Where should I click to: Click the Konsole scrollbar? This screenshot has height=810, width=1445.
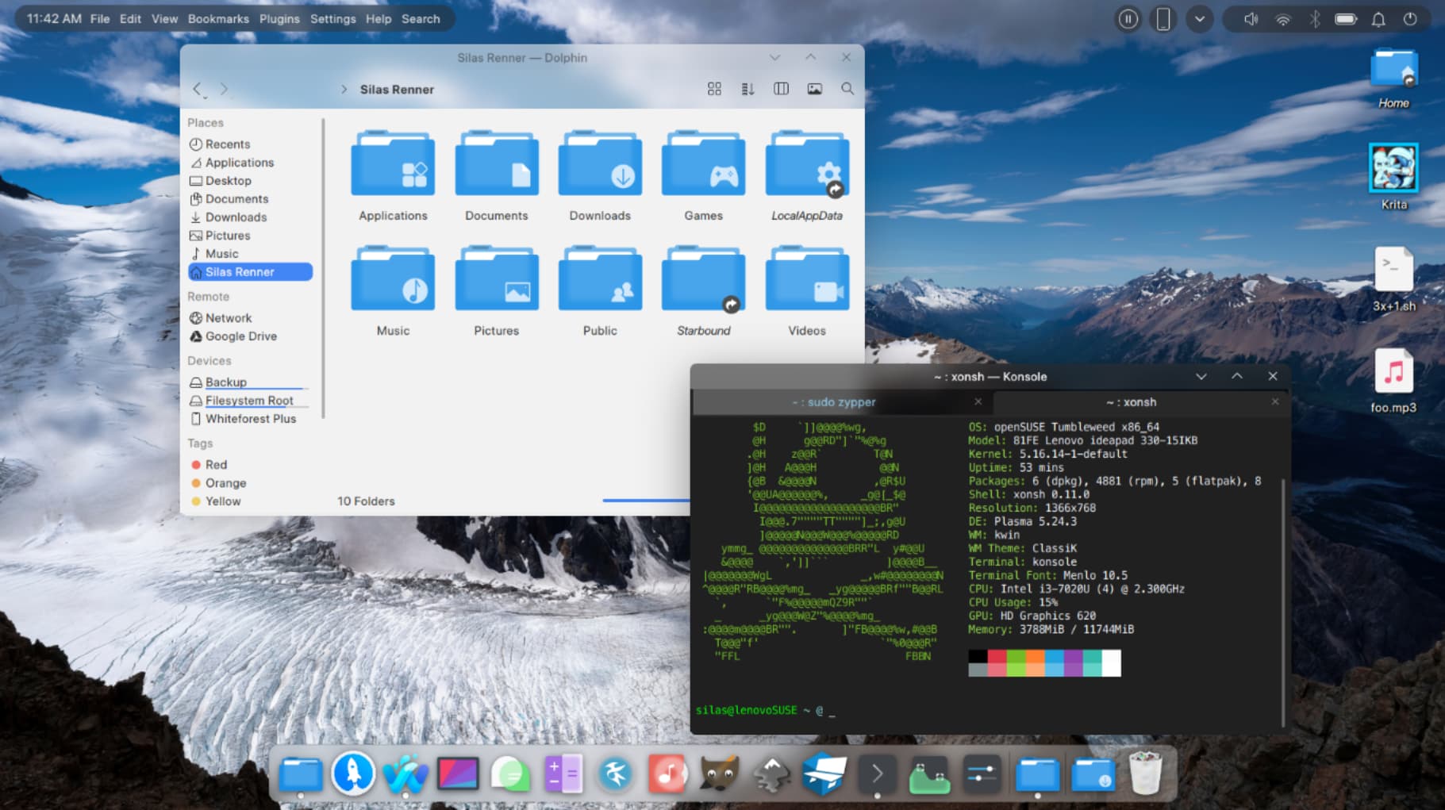pyautogui.click(x=1282, y=603)
